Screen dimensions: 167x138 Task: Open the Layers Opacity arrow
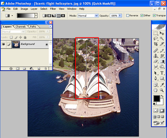[48, 32]
